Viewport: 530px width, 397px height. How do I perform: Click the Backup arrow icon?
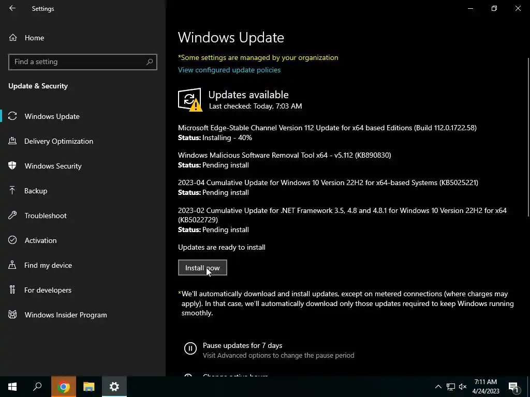pyautogui.click(x=12, y=191)
